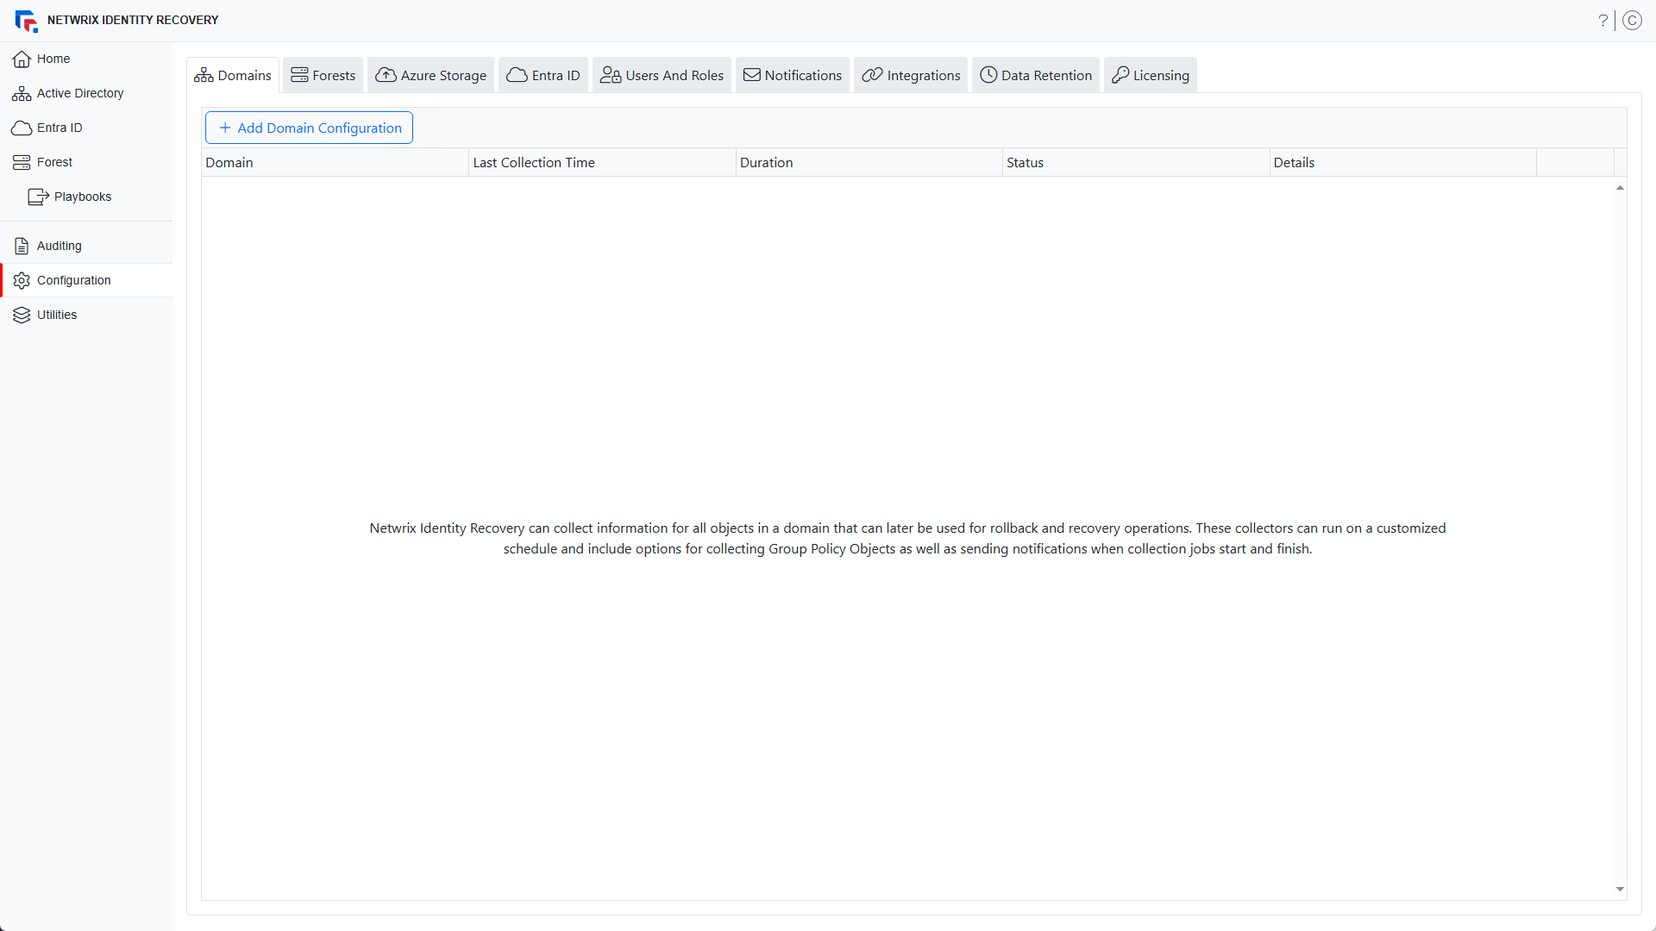The width and height of the screenshot is (1656, 931).
Task: Open Forest section in sidebar
Action: pyautogui.click(x=54, y=162)
